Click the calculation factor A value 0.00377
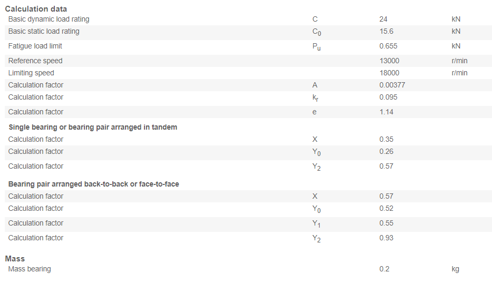 click(x=392, y=85)
